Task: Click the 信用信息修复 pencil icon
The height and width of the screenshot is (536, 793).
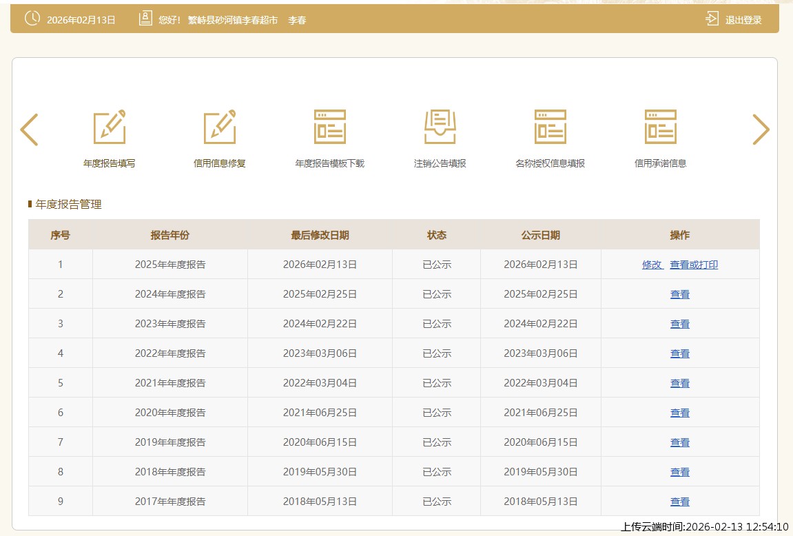Action: [x=220, y=127]
